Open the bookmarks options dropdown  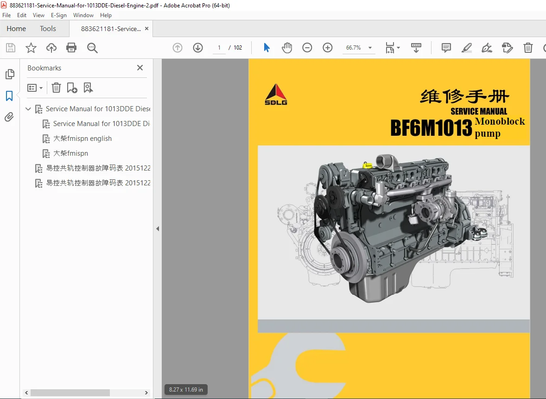[35, 88]
